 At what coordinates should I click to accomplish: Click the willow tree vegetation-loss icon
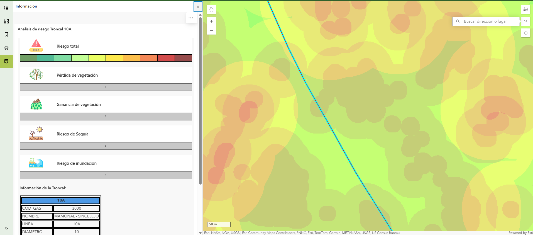click(x=36, y=75)
